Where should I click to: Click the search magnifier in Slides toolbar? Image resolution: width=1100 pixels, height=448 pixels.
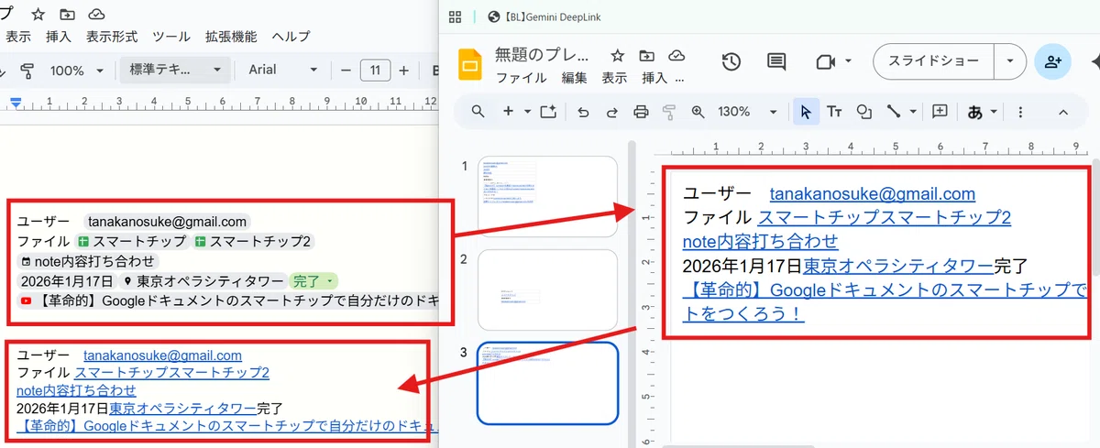[478, 112]
